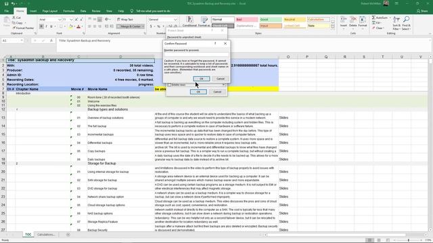The width and height of the screenshot is (433, 243).
Task: Click the Accounting dollar format icon
Action: coord(151,26)
